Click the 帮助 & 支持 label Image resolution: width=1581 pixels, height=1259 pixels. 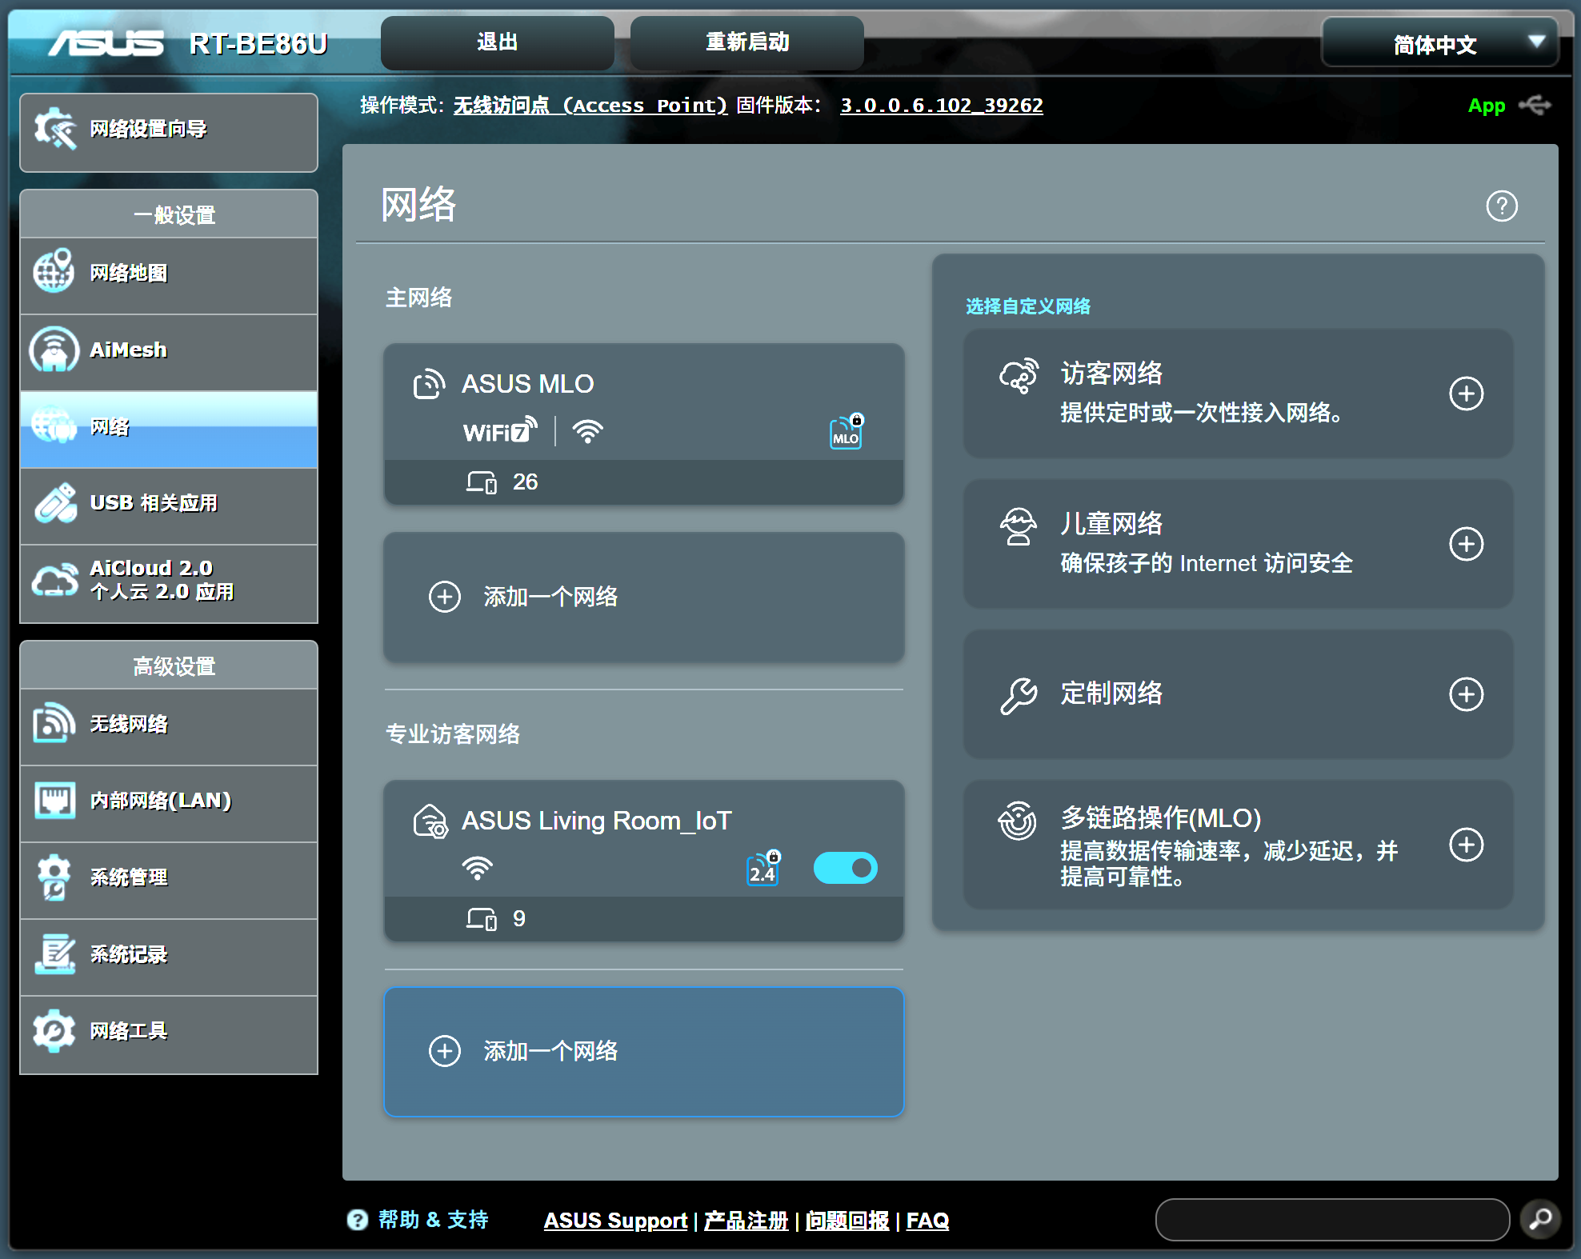[x=433, y=1220]
